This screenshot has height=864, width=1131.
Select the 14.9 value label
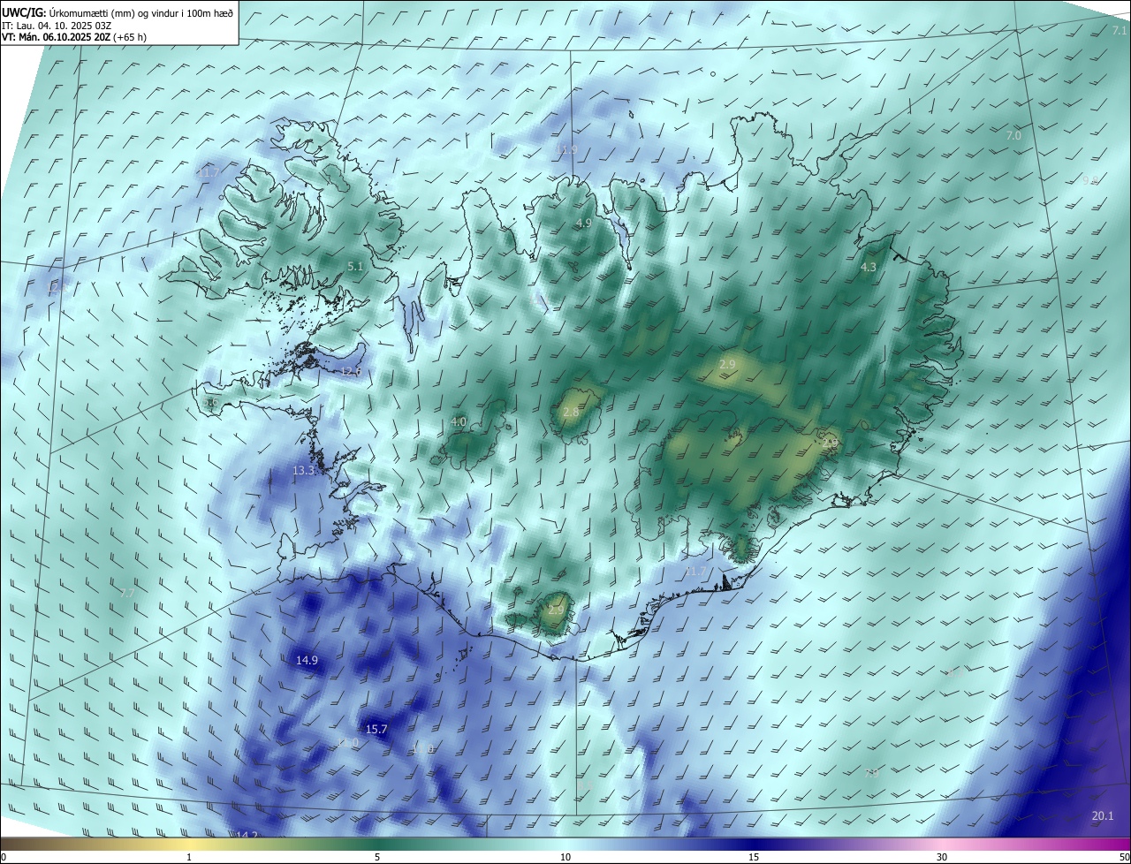coord(307,660)
